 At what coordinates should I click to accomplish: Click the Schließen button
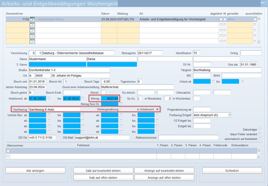coord(232,171)
